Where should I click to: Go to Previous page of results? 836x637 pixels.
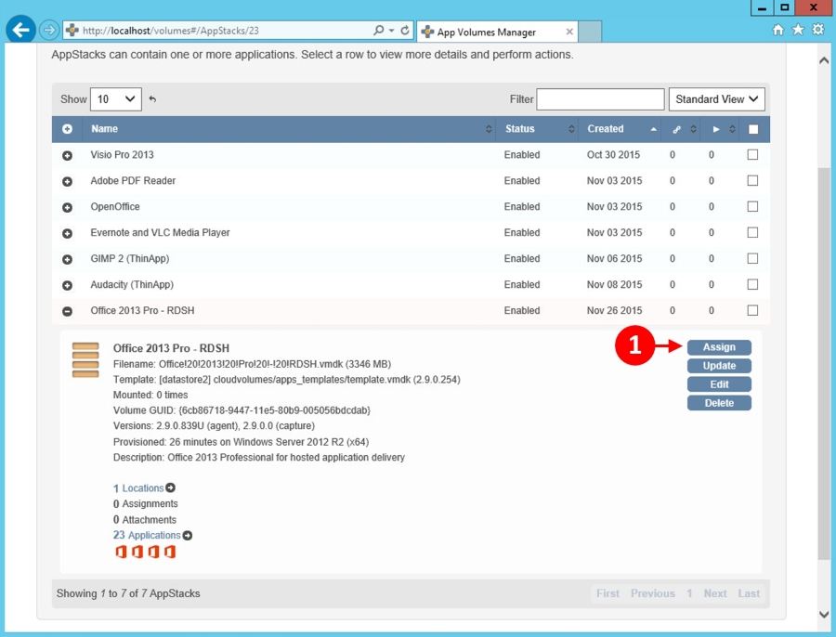point(653,593)
